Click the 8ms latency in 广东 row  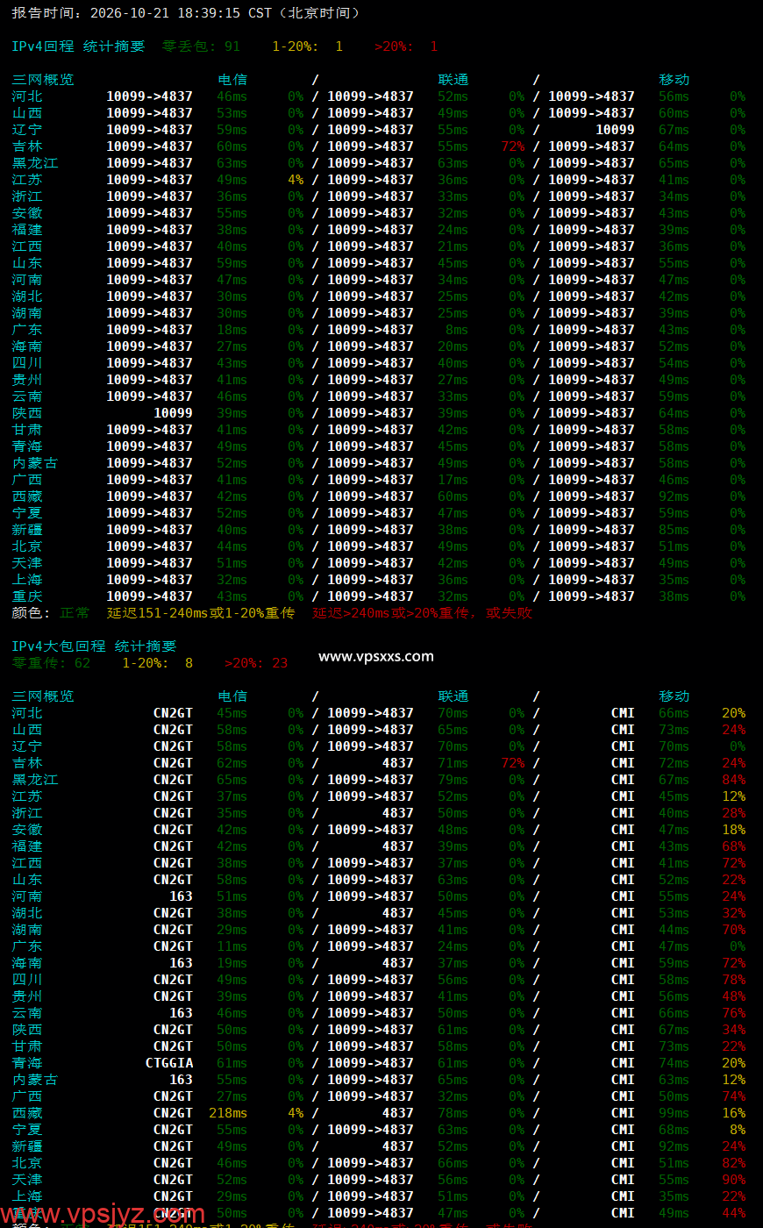[x=457, y=330]
